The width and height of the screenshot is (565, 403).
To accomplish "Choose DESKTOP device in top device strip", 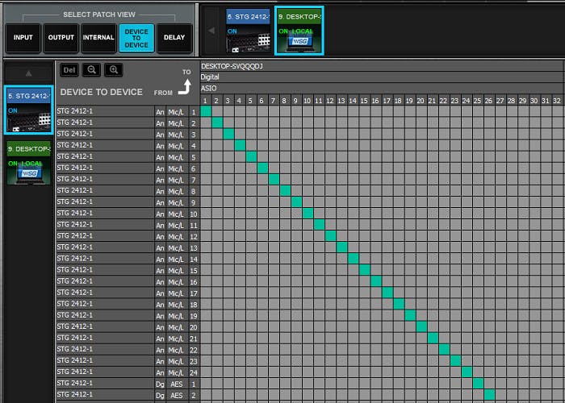I will (299, 30).
